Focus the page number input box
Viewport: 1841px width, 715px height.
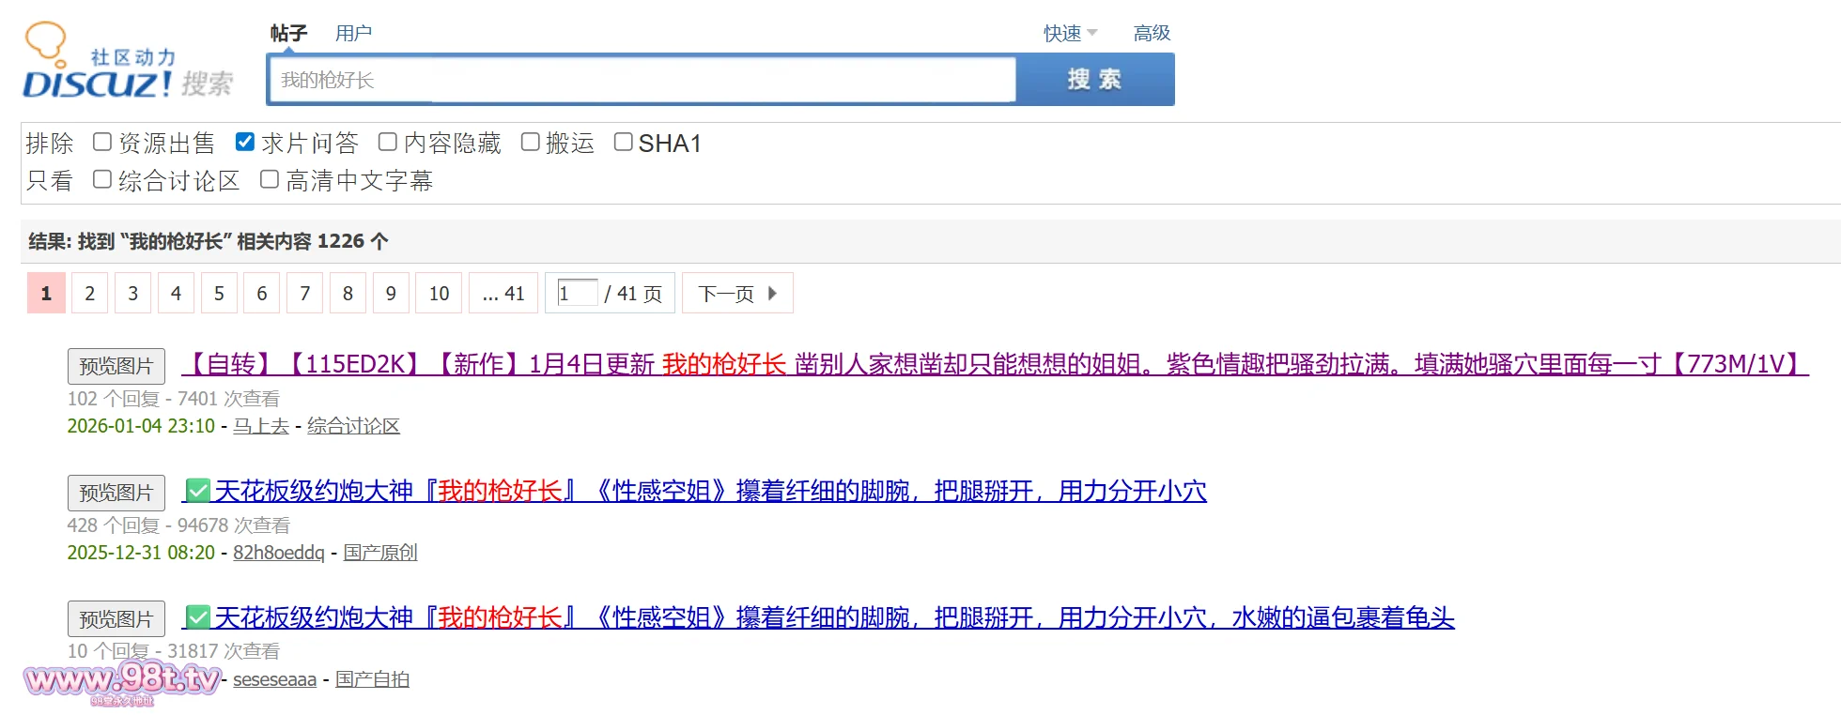click(577, 294)
